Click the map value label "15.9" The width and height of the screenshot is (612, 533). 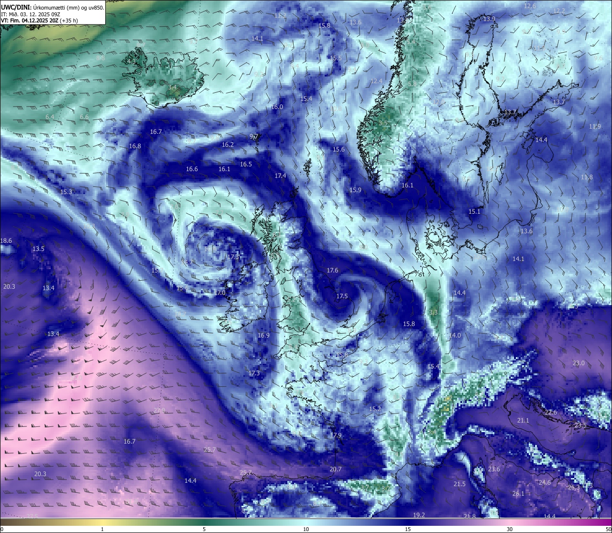click(355, 190)
